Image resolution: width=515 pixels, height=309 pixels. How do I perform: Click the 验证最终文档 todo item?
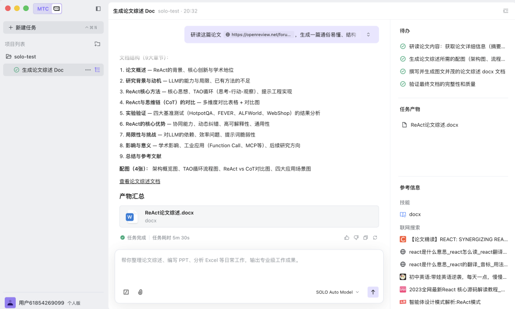click(438, 84)
